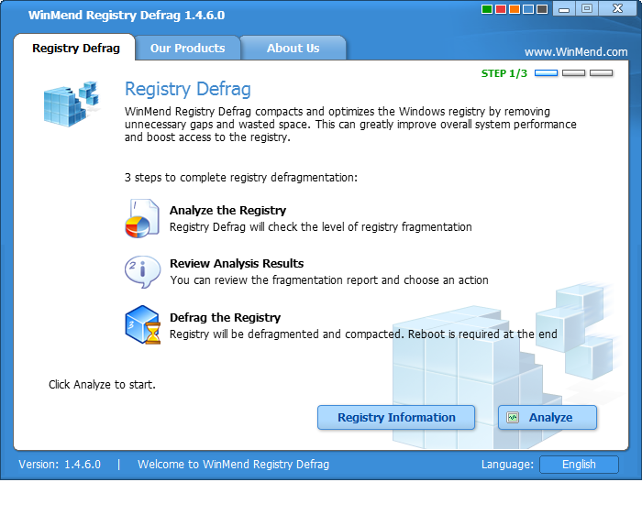The image size is (642, 526).
Task: Click the Registry Defrag page title
Action: click(x=187, y=89)
